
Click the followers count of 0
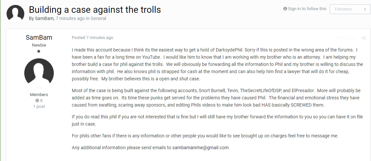(365, 9)
